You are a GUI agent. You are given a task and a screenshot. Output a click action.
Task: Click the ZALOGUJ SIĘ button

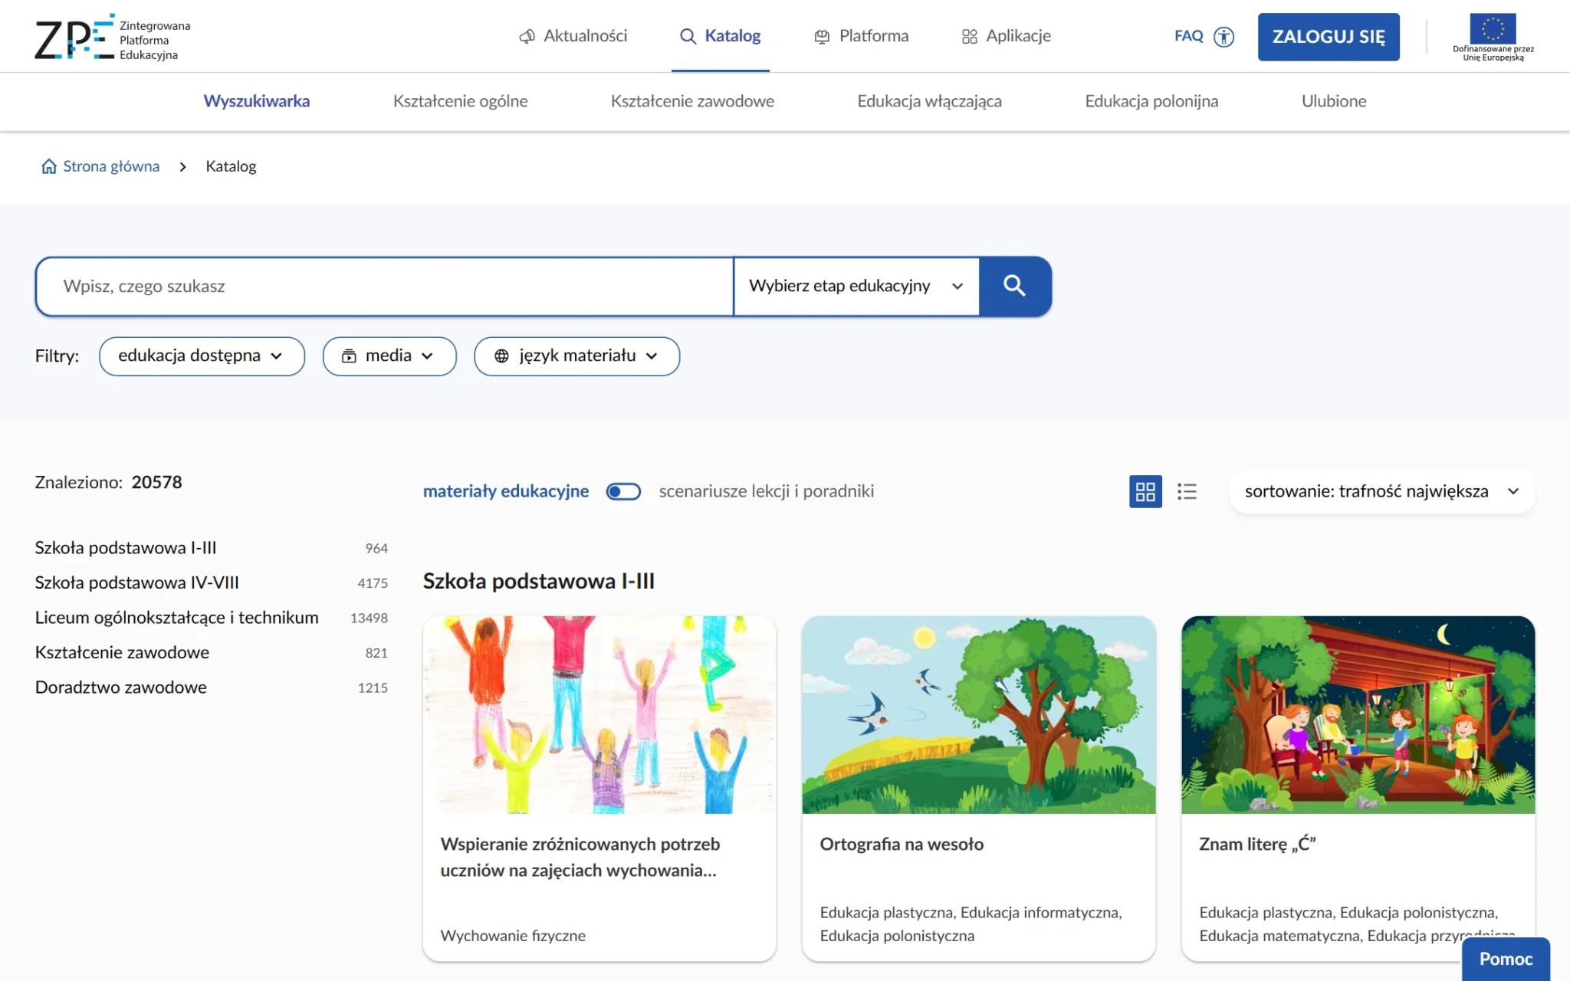point(1329,37)
